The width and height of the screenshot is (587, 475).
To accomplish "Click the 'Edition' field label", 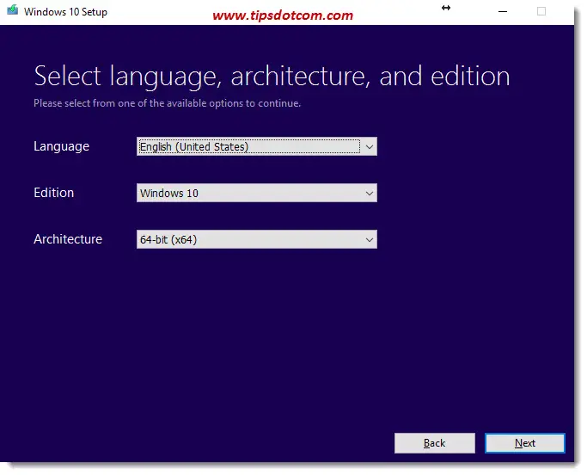I will (x=53, y=193).
